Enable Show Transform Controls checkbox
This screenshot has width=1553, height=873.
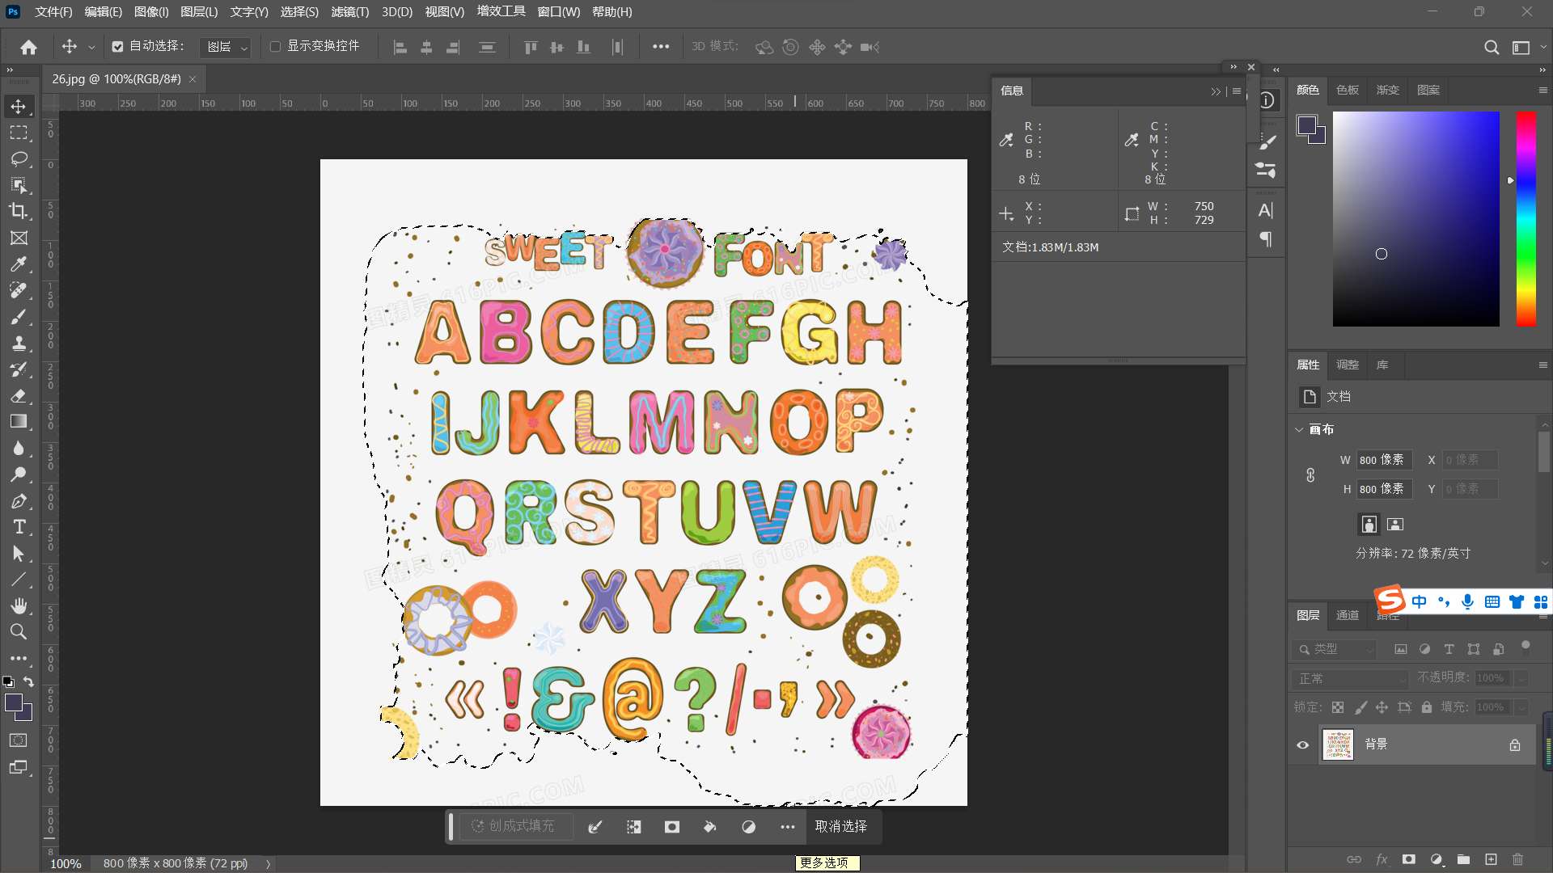pos(275,47)
